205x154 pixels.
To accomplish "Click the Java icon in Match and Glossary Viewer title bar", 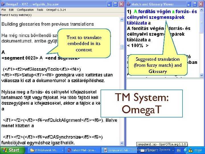I will (x=129, y=4).
